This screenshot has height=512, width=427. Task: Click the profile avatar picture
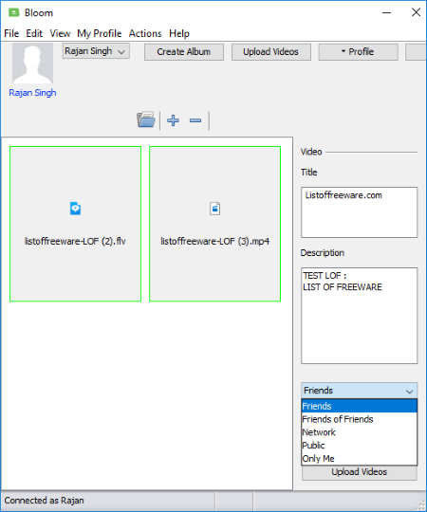point(32,64)
